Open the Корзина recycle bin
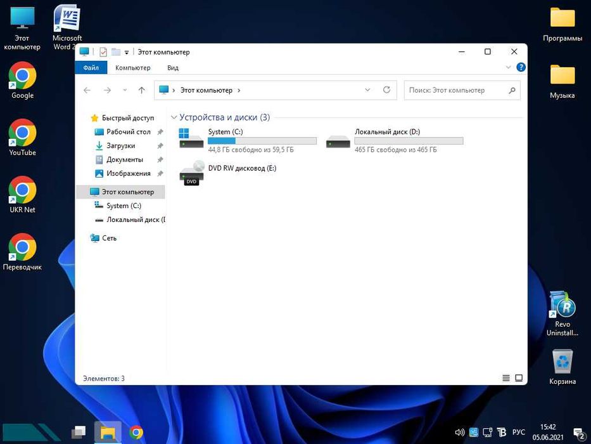 pyautogui.click(x=562, y=362)
